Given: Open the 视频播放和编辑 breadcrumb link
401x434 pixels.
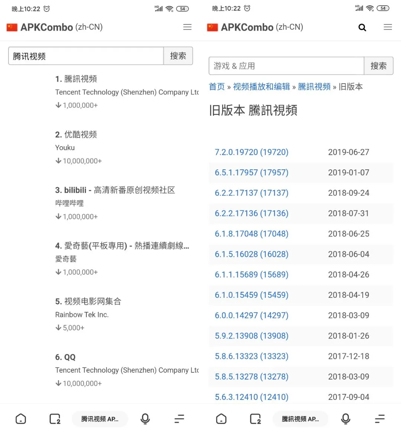Looking at the screenshot, I should point(261,87).
